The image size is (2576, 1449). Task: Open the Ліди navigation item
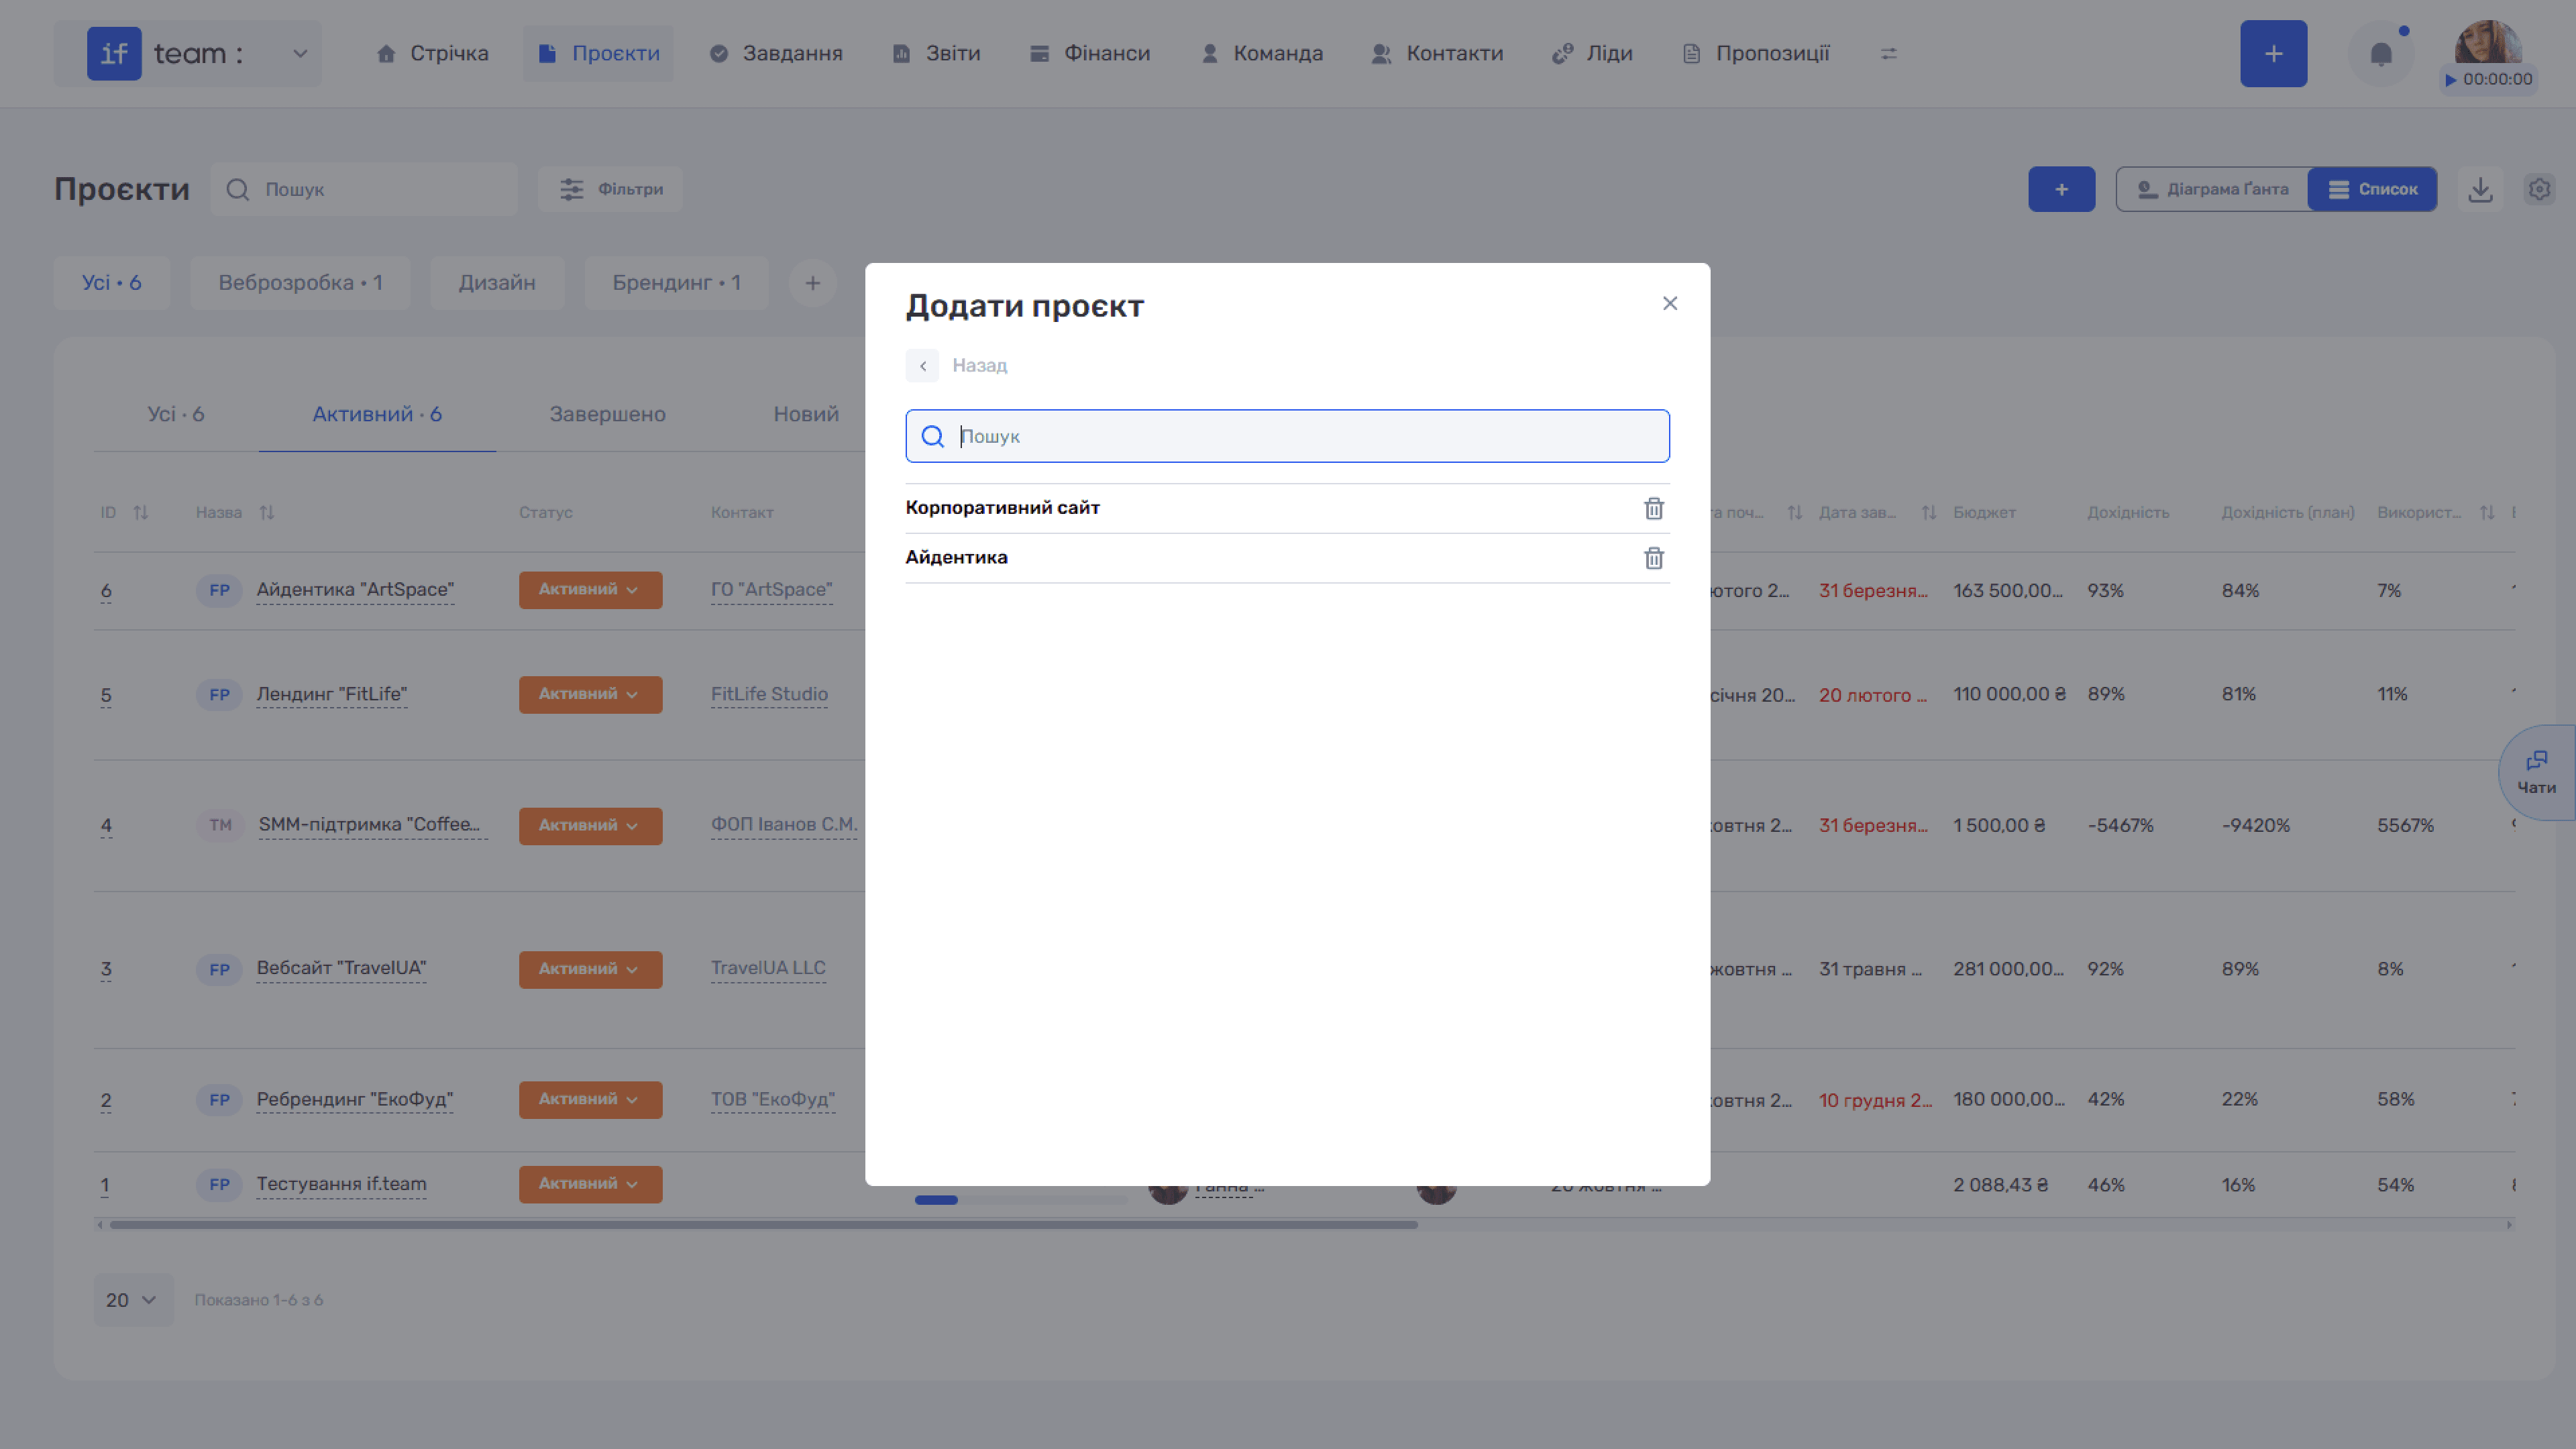tap(1592, 53)
